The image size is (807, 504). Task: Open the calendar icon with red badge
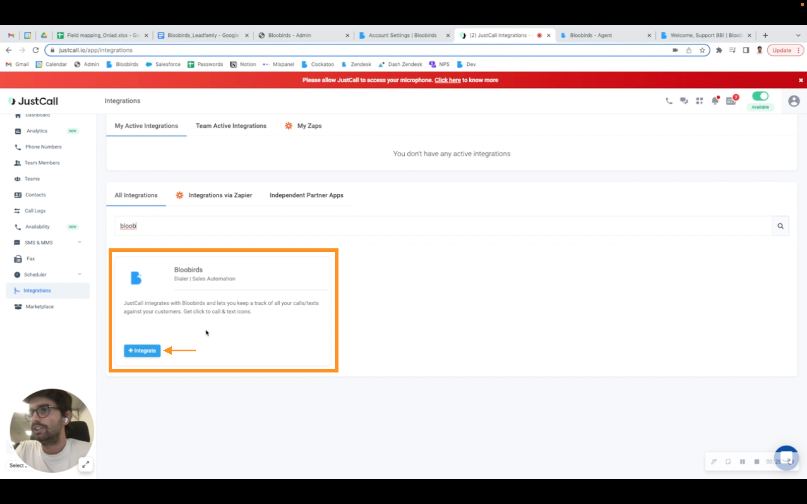click(x=731, y=101)
